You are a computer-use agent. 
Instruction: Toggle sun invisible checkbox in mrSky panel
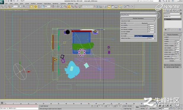(155, 34)
